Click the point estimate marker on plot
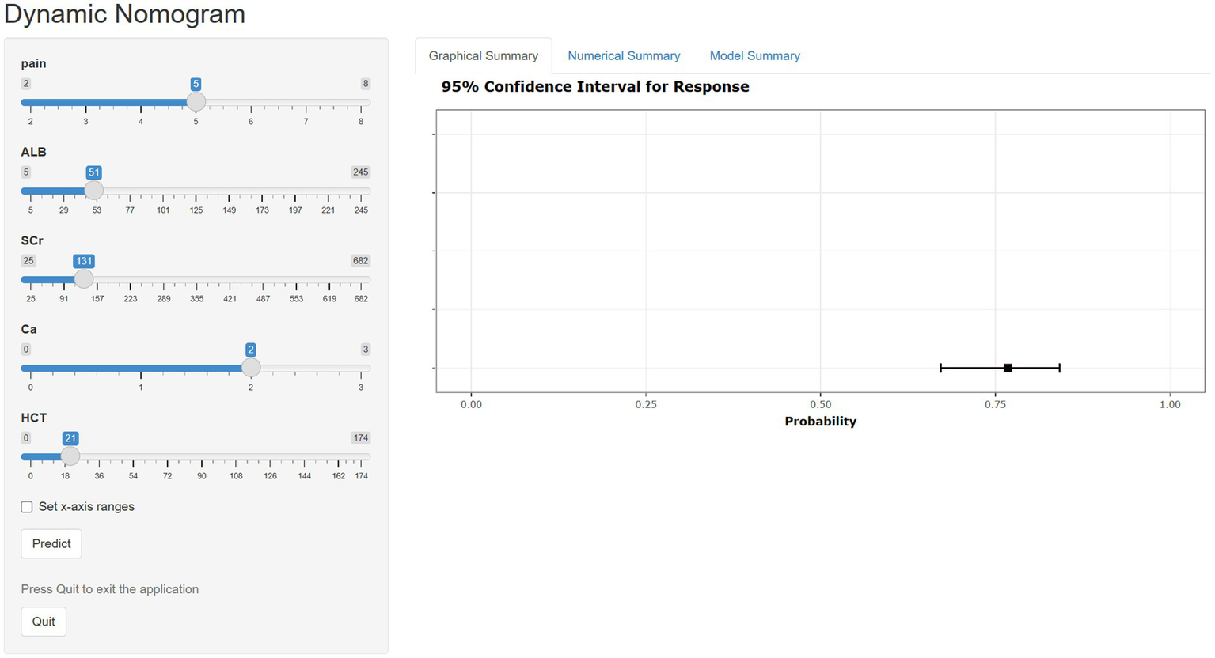1215x658 pixels. [1008, 368]
